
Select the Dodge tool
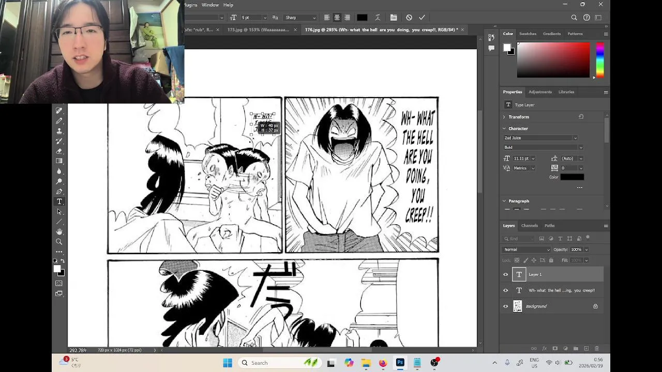pos(59,181)
